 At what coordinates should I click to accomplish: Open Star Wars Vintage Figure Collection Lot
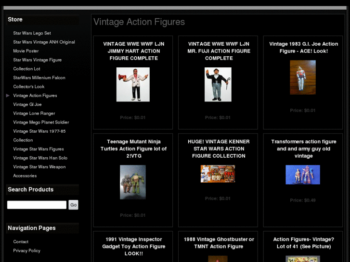coord(37,64)
